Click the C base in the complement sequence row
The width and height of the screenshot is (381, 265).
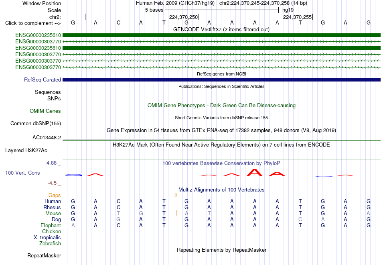(118, 22)
